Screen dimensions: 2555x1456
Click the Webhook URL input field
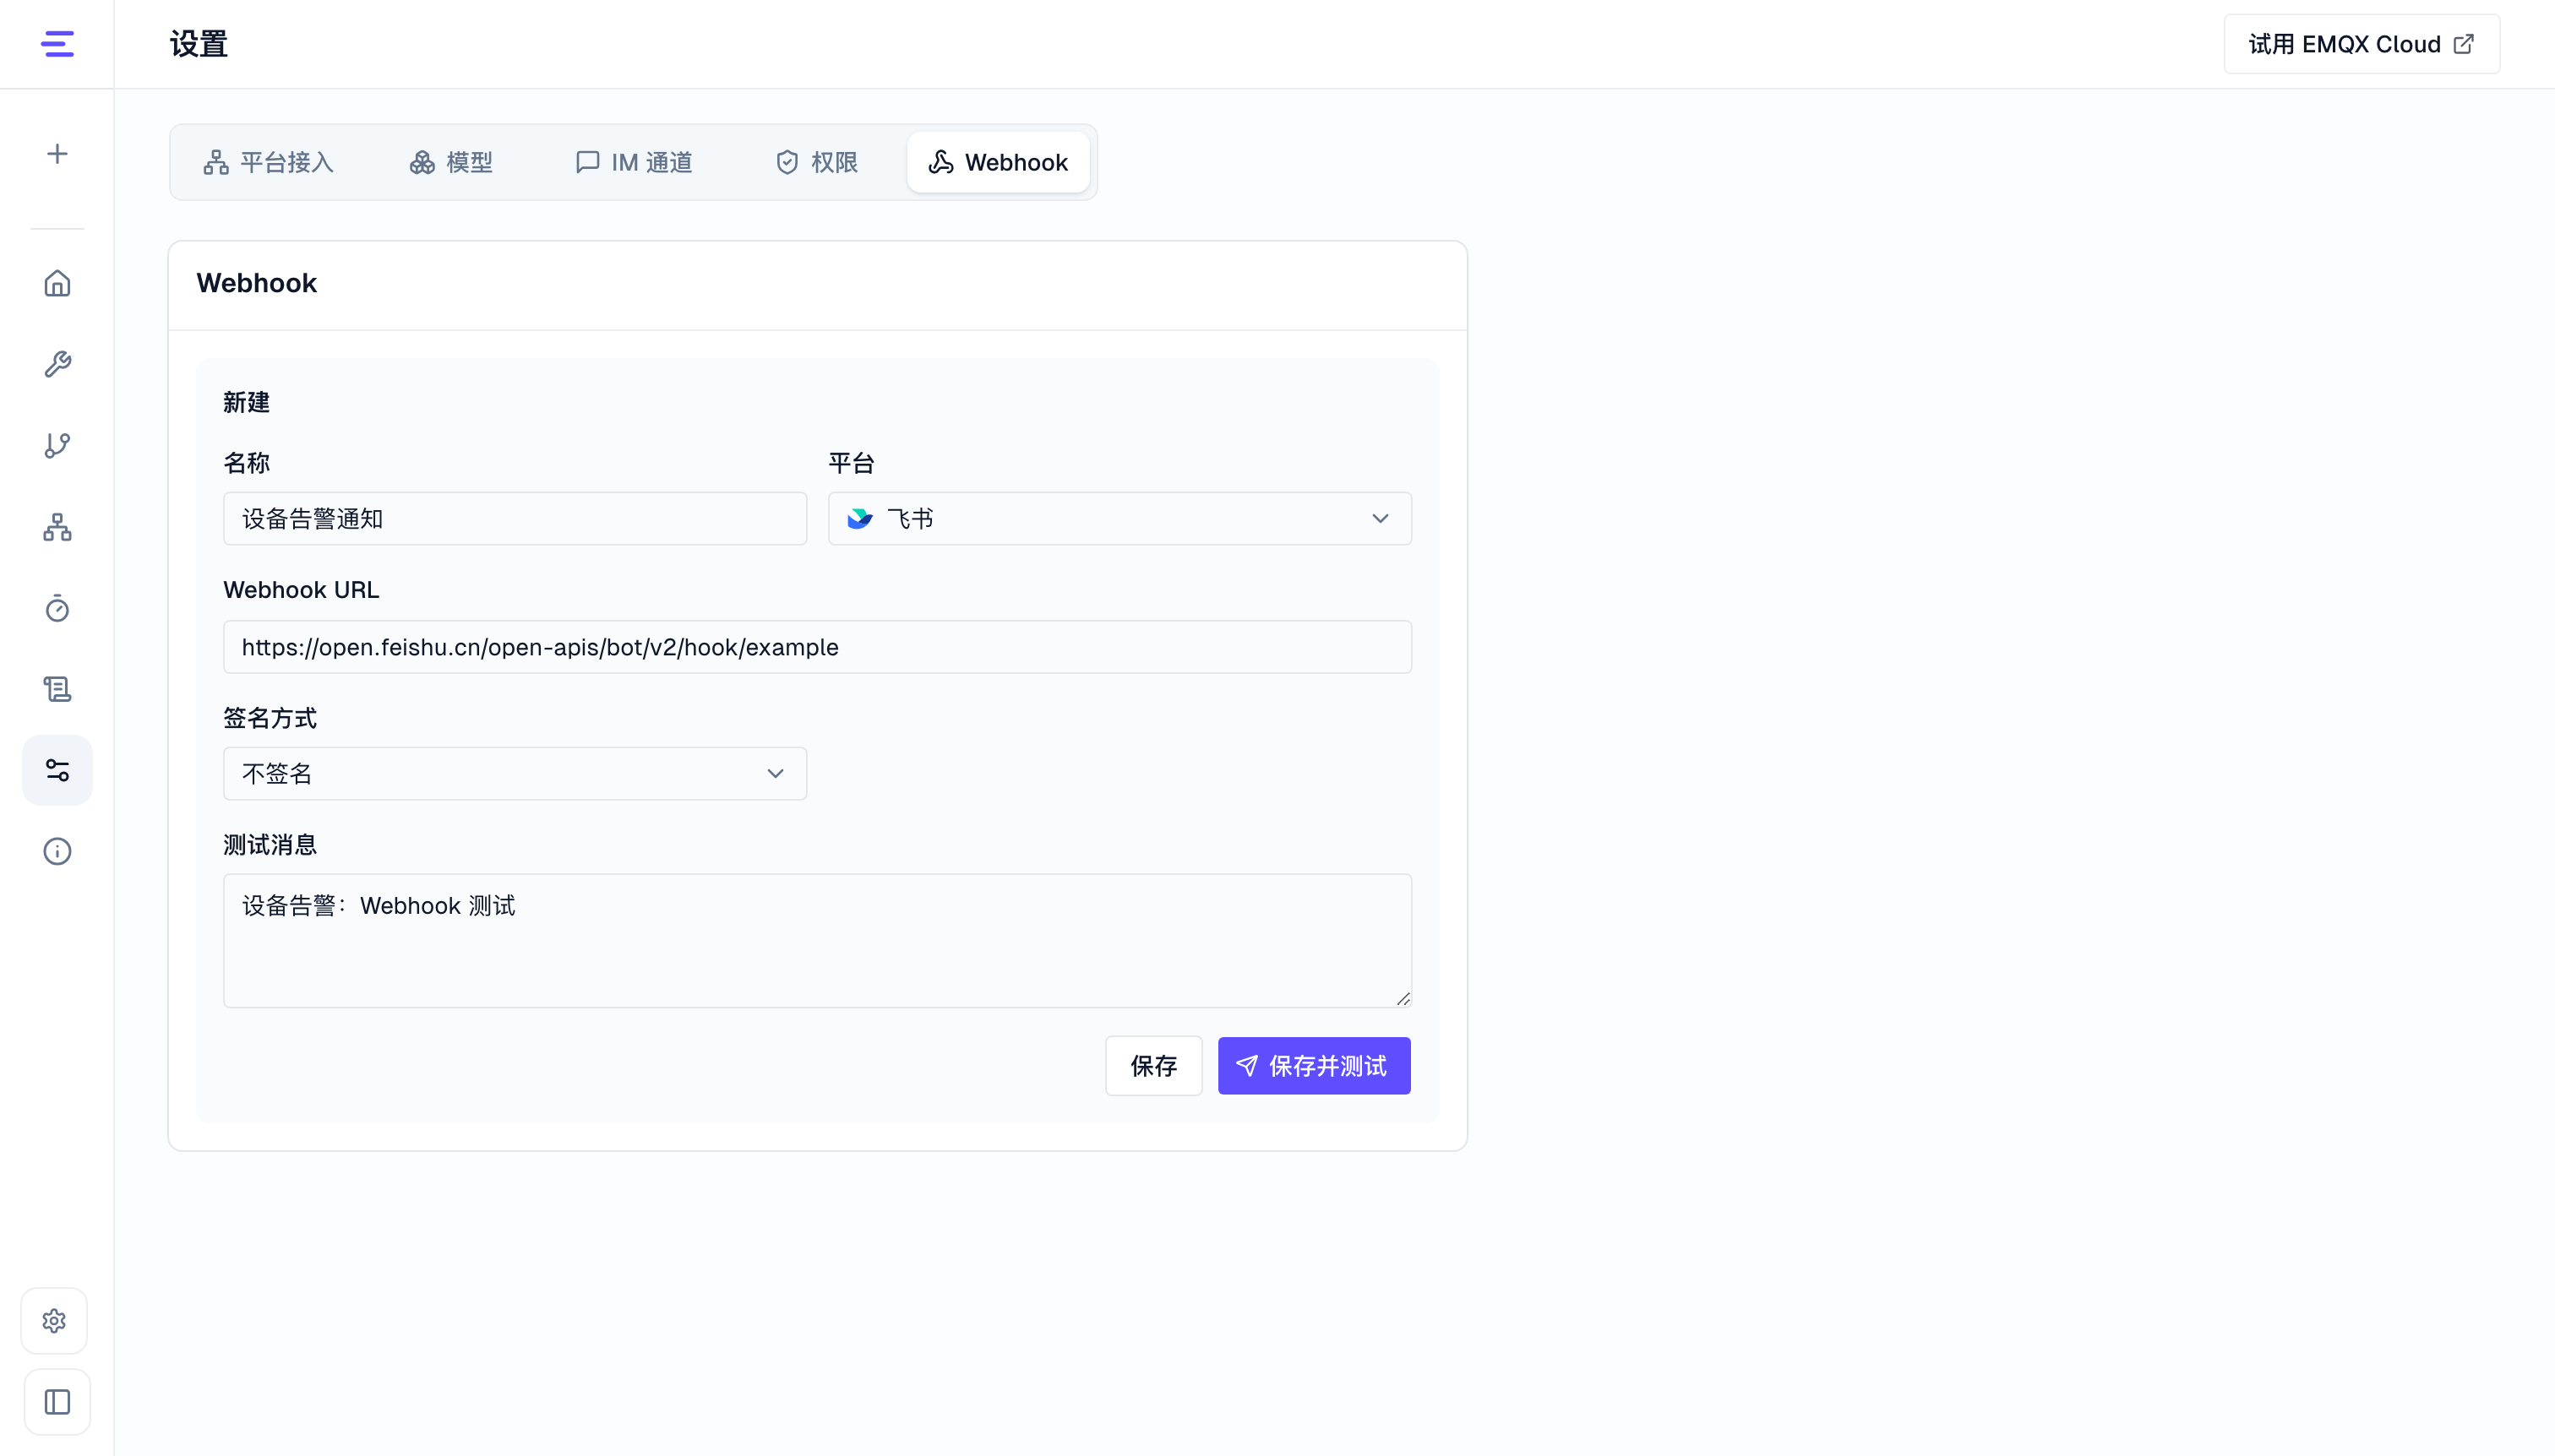(817, 647)
